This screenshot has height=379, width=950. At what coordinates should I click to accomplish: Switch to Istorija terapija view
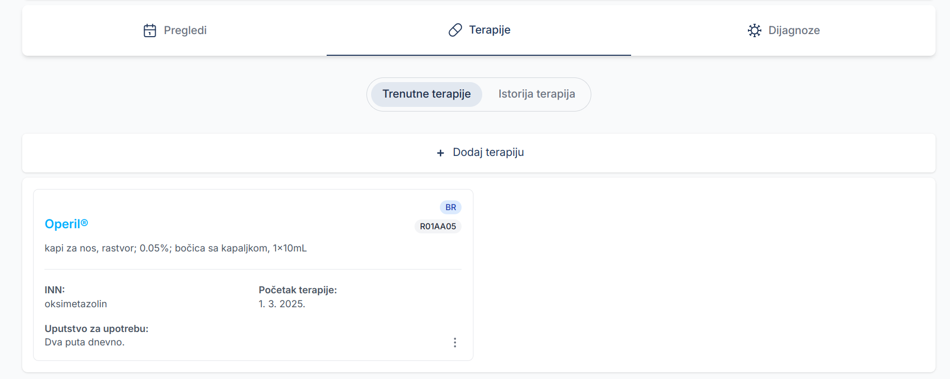click(537, 94)
